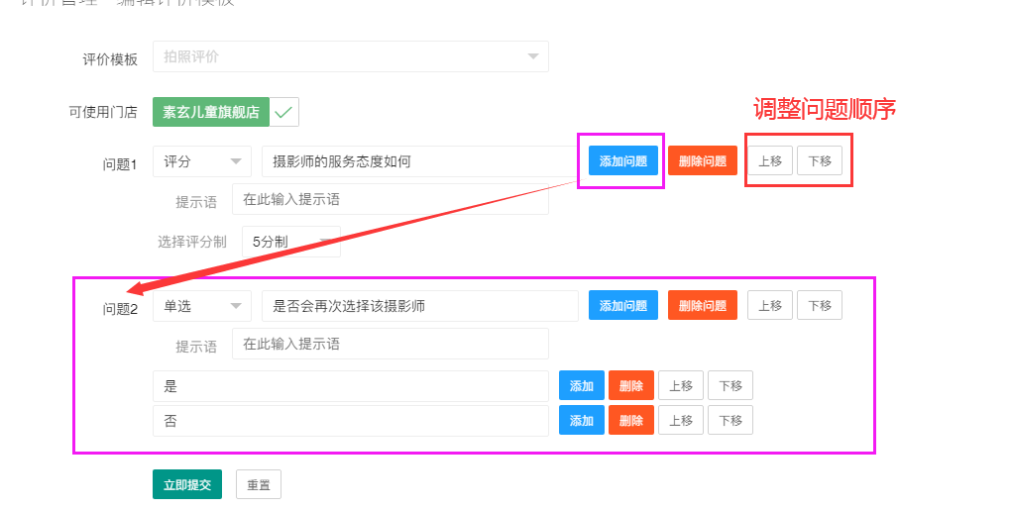The width and height of the screenshot is (1010, 510).
Task: Click the question 2 title text field
Action: [x=419, y=306]
